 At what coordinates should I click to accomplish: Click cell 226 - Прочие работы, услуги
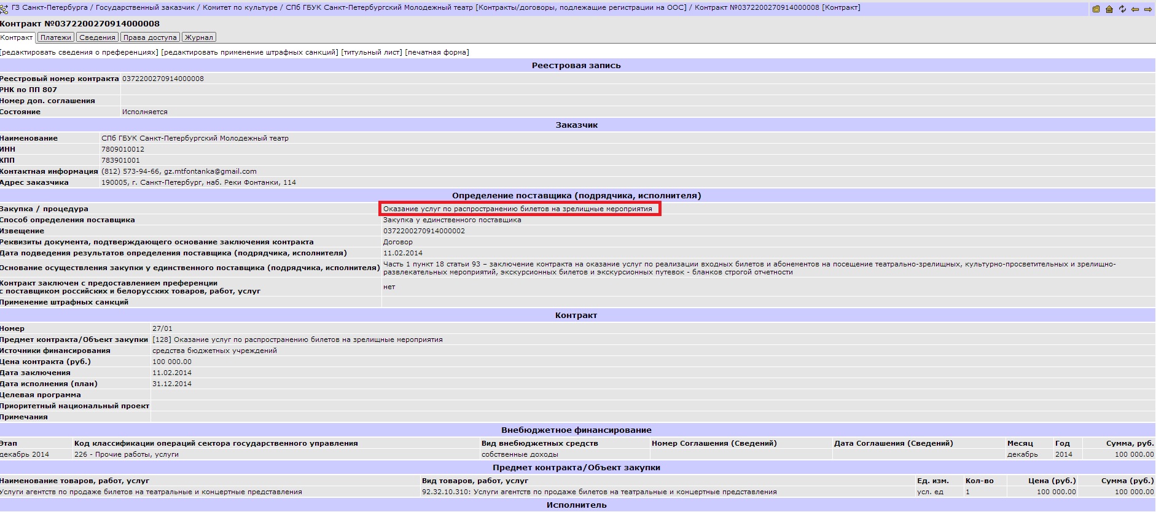pyautogui.click(x=127, y=454)
